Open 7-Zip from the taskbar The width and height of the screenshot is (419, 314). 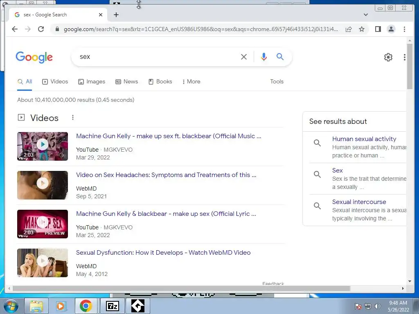112,306
